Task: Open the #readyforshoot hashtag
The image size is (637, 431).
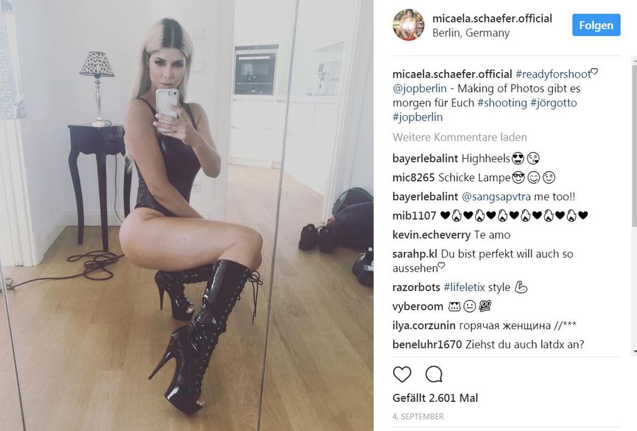Action: coord(553,74)
